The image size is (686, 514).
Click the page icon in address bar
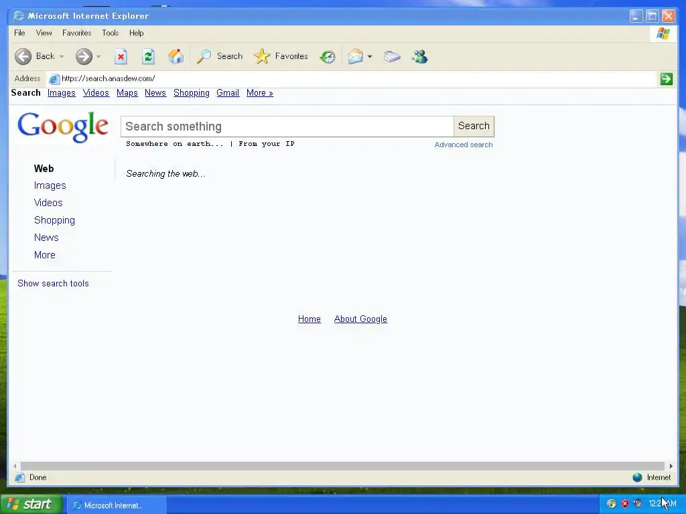click(x=54, y=79)
